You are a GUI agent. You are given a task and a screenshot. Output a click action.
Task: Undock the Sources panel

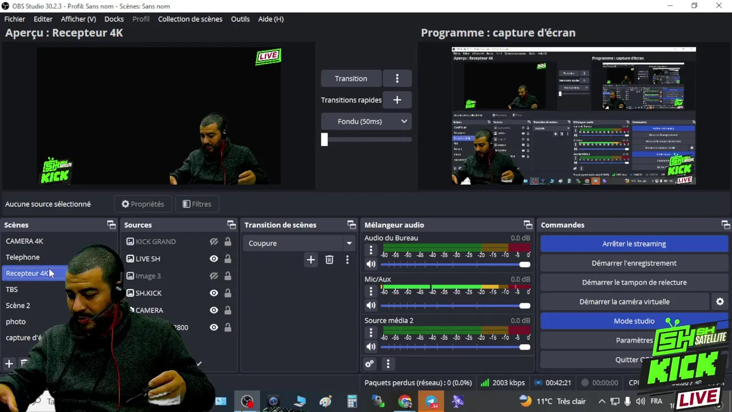[231, 225]
